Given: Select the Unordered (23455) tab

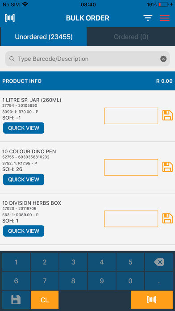Looking at the screenshot, I should 44,37.
